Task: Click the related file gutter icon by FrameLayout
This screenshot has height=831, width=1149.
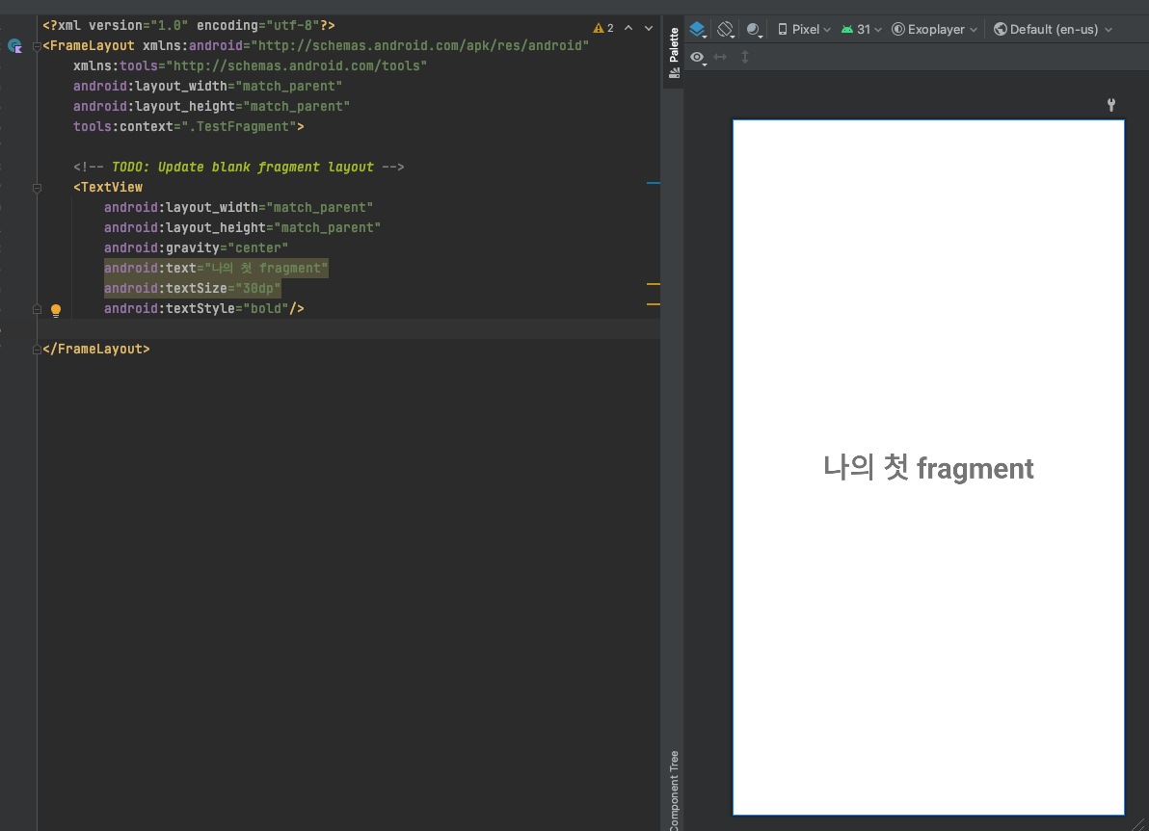Action: pos(14,46)
